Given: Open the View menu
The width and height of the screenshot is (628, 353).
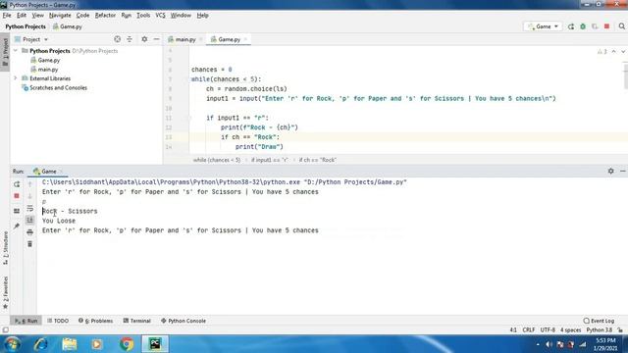Looking at the screenshot, I should (37, 16).
